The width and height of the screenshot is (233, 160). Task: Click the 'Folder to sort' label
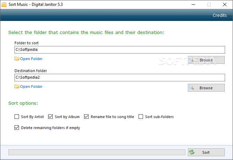27,43
